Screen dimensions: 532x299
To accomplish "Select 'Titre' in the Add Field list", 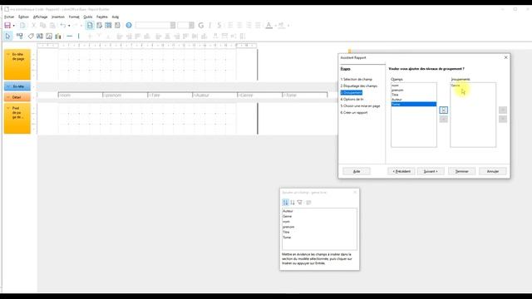I will (x=319, y=232).
